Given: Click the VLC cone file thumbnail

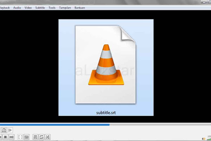Looking at the screenshot, I should pyautogui.click(x=106, y=65).
